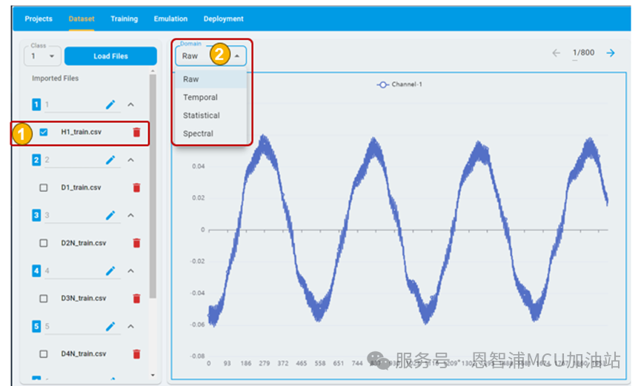Go to previous sample with left arrow
This screenshot has height=386, width=641.
pyautogui.click(x=556, y=53)
